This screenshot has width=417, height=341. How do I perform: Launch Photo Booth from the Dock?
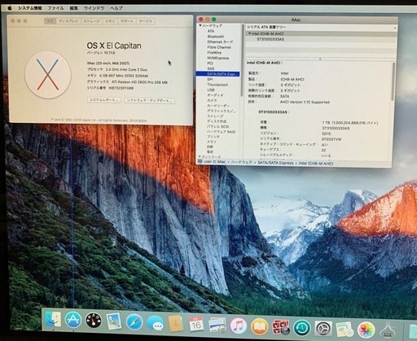[x=280, y=327]
